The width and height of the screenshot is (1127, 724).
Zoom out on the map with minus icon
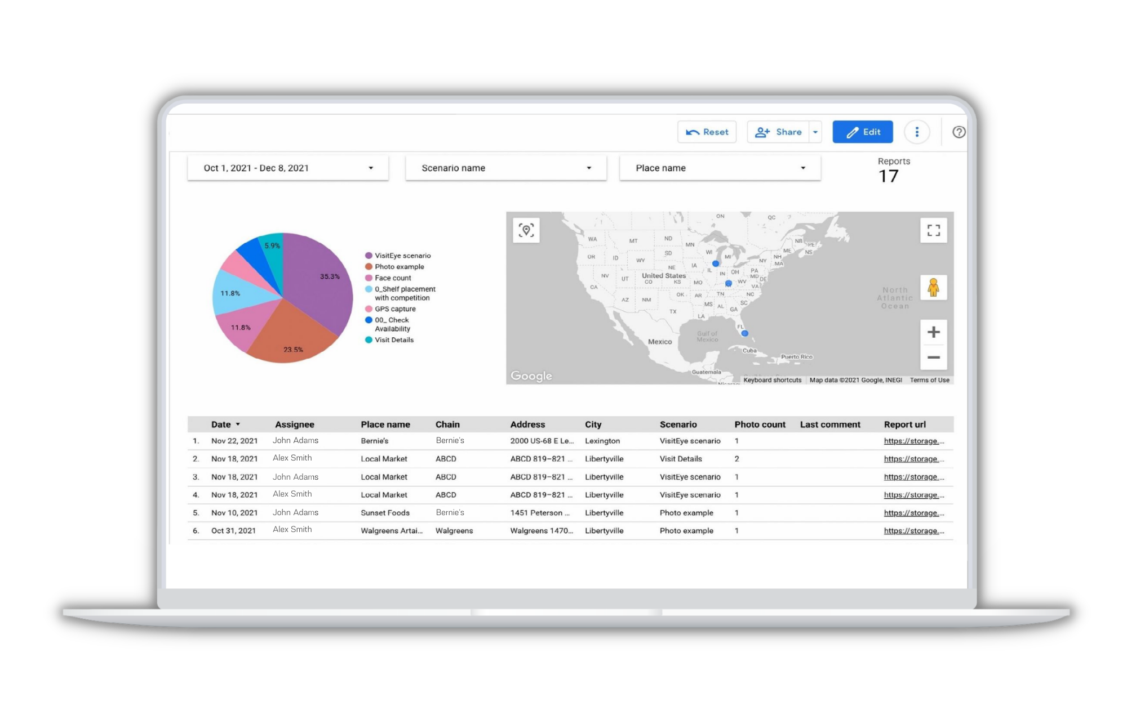(x=934, y=357)
